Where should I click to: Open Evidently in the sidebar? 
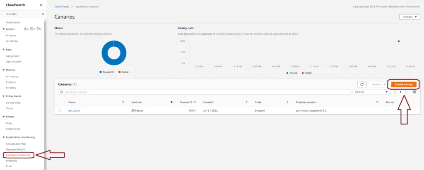[x=11, y=160]
